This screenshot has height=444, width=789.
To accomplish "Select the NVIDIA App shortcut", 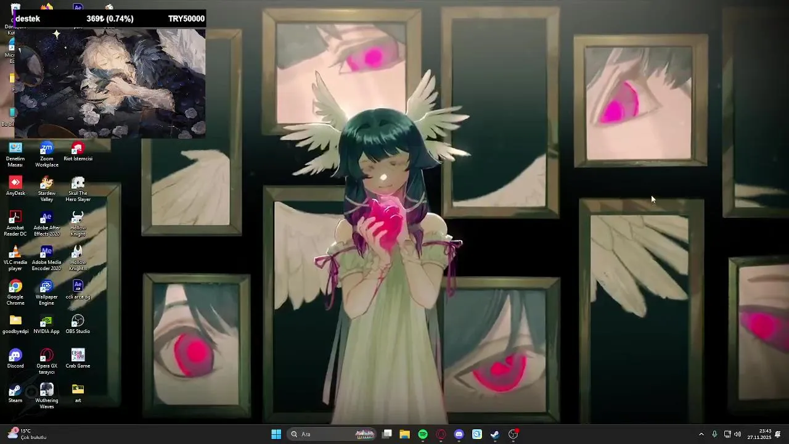I will coord(46,324).
